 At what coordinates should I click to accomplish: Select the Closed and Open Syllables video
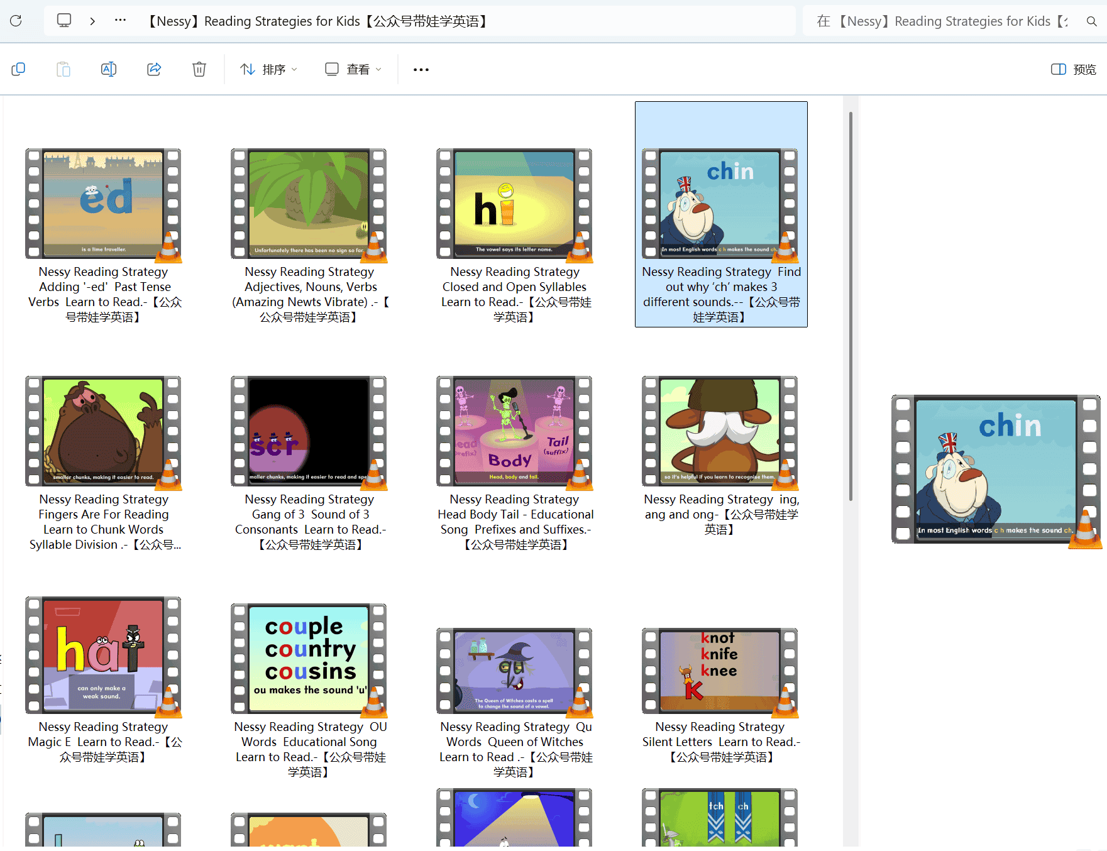[x=515, y=205]
